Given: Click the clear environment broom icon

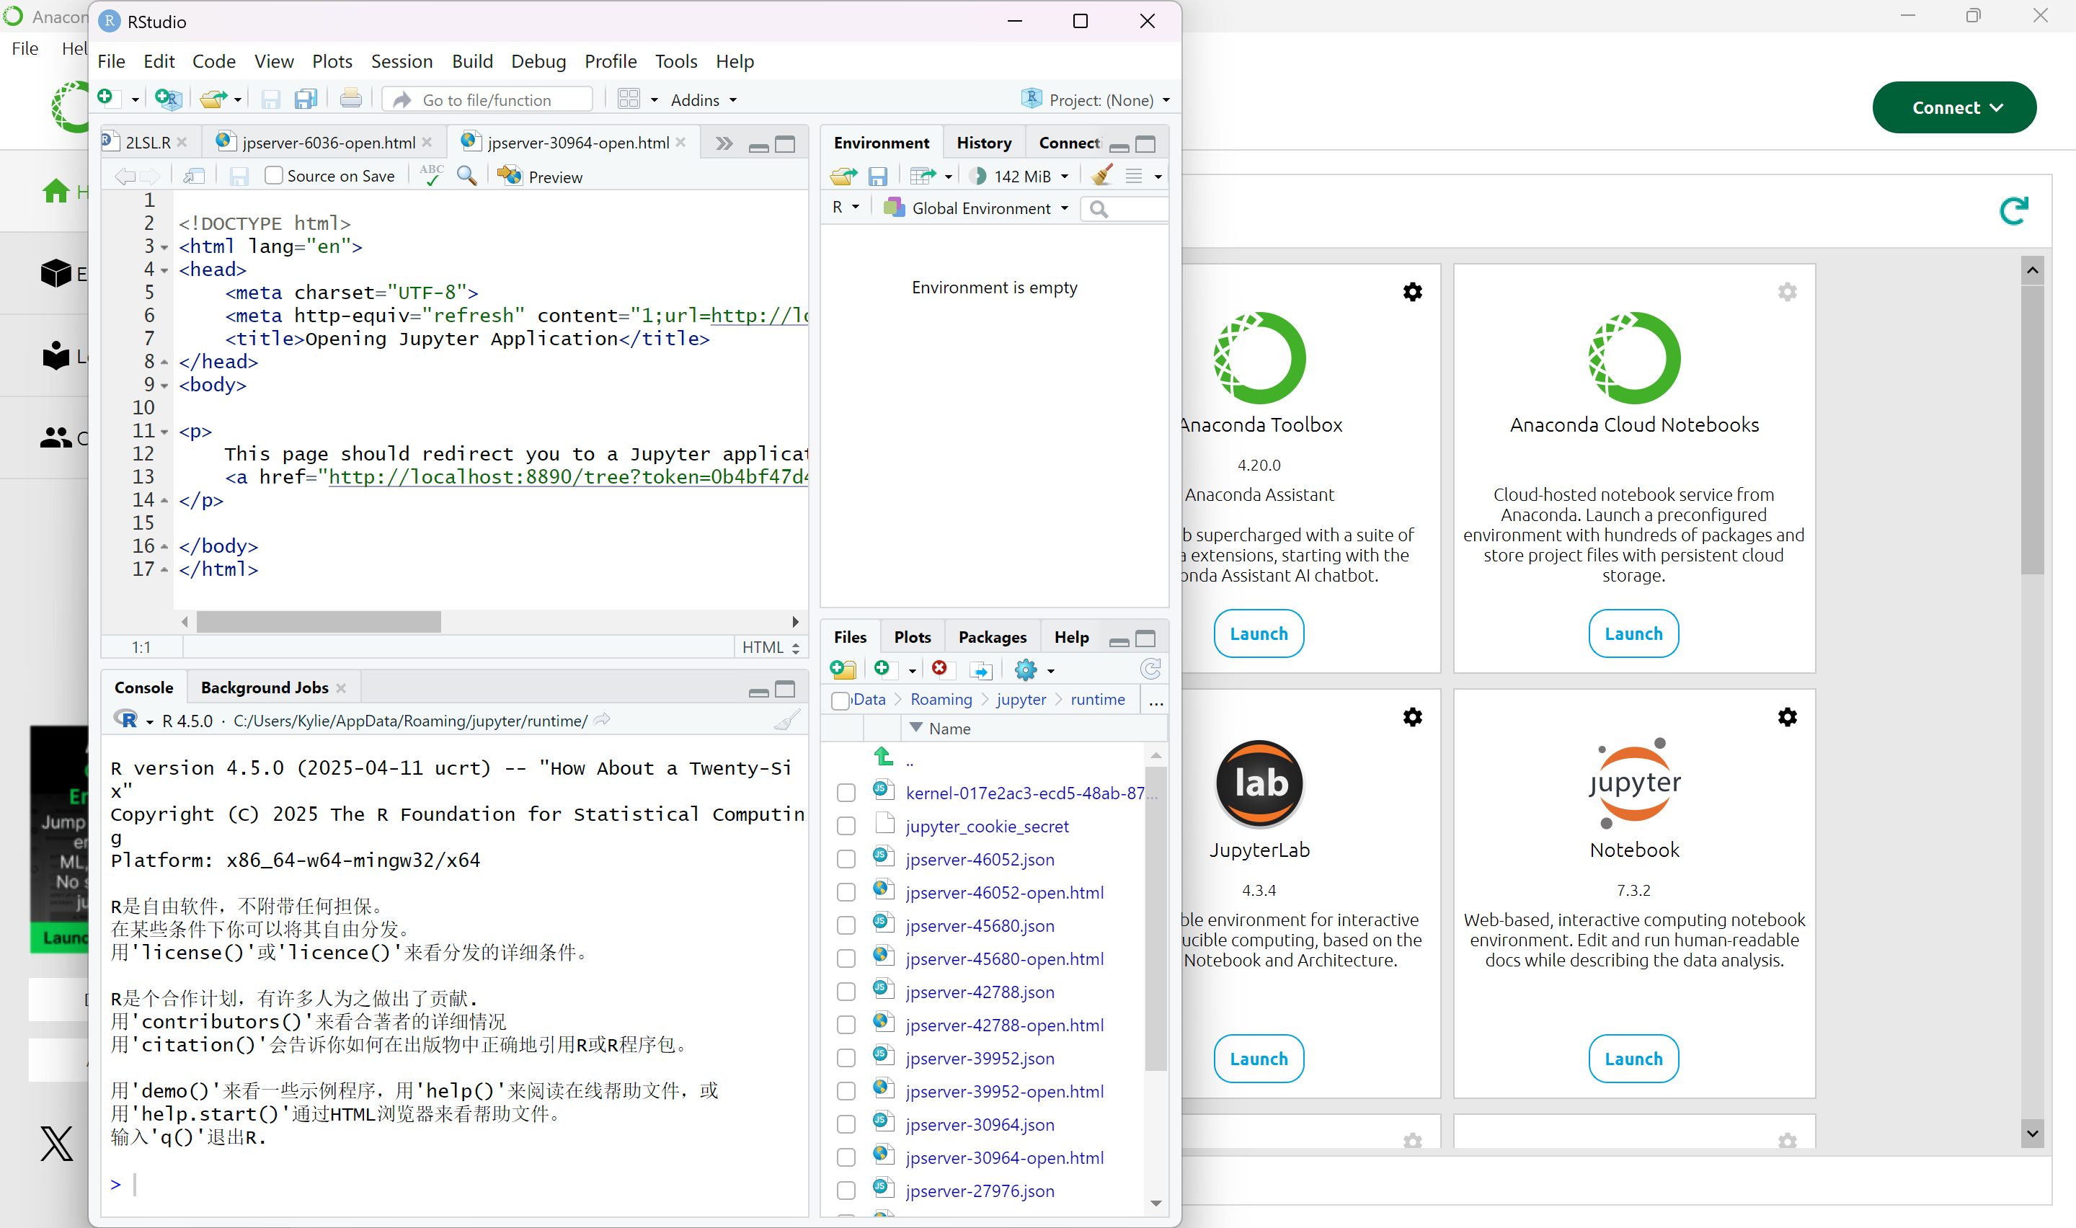Looking at the screenshot, I should pos(1101,175).
